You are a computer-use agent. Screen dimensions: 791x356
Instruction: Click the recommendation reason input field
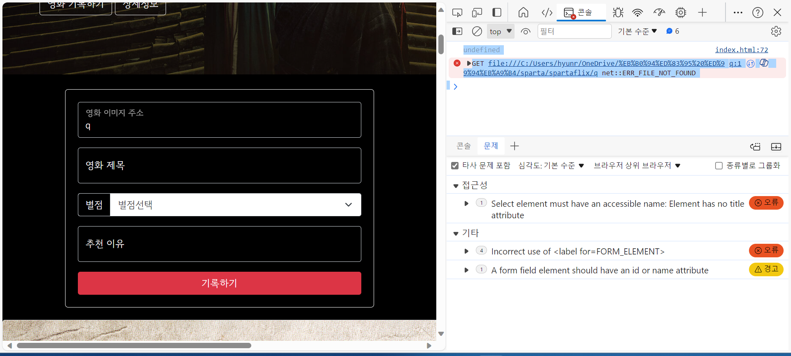click(220, 244)
